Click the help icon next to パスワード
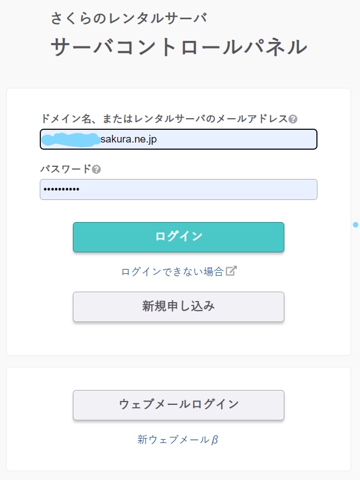This screenshot has width=360, height=480. click(x=97, y=169)
